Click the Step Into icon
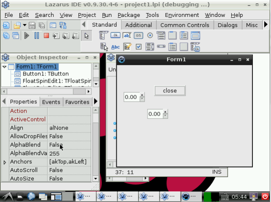The width and height of the screenshot is (271, 202). click(56, 36)
